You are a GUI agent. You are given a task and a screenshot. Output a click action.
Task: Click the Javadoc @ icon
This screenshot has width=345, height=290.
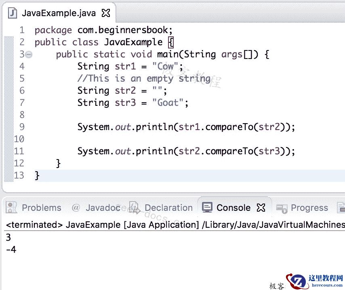[76, 208]
